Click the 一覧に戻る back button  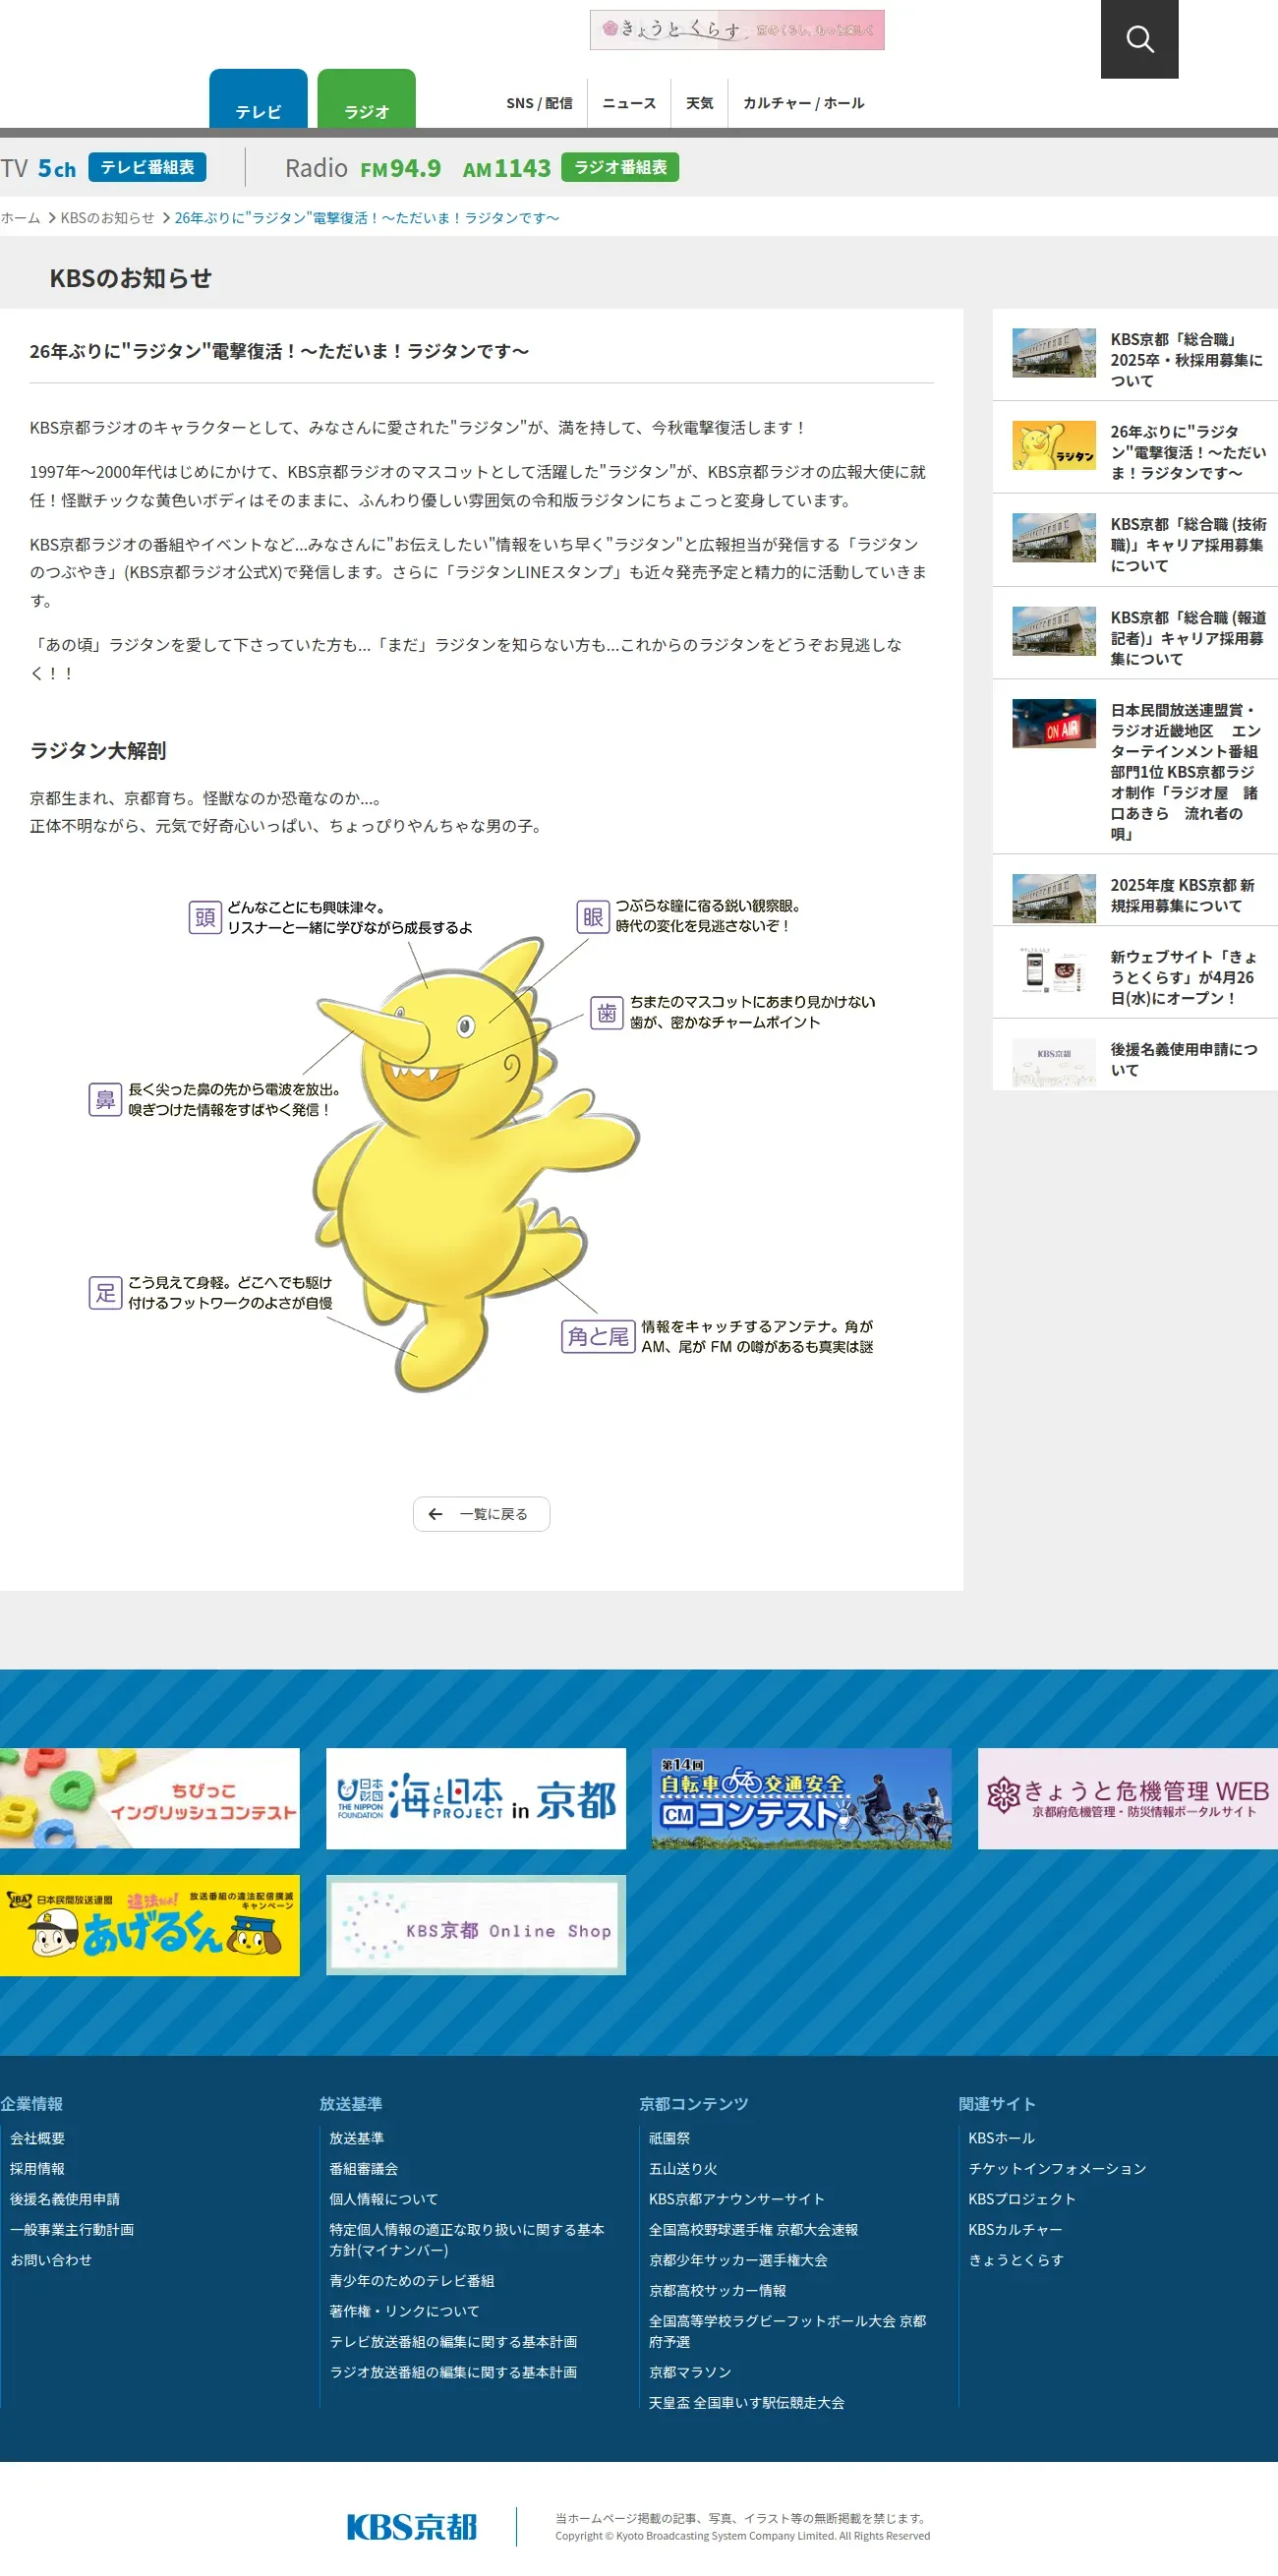point(481,1514)
